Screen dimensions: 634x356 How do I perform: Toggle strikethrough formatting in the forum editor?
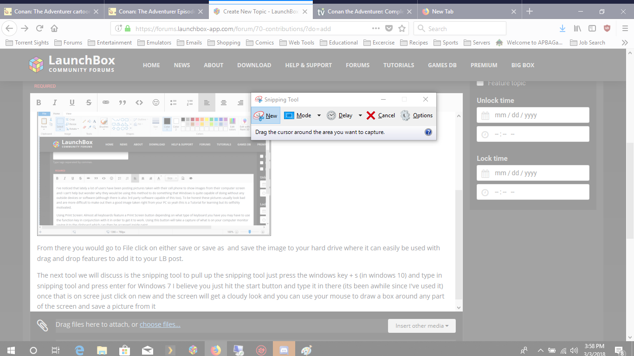coord(89,102)
